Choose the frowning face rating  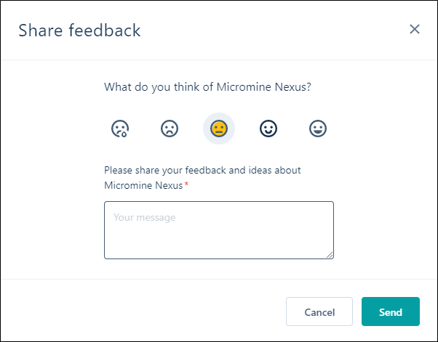170,129
